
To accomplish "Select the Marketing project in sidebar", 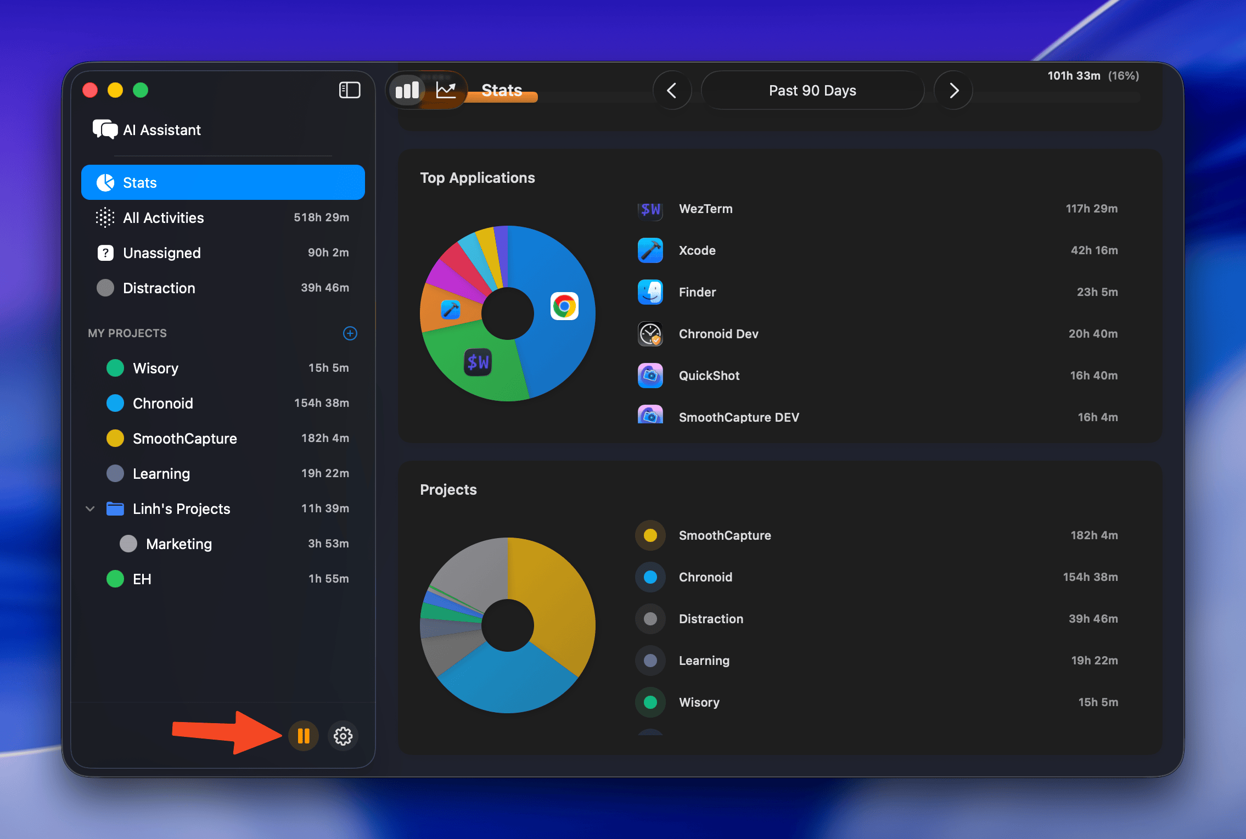I will [179, 544].
